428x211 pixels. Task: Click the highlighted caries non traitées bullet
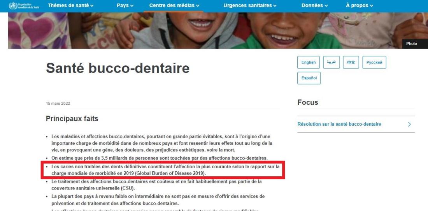163,170
